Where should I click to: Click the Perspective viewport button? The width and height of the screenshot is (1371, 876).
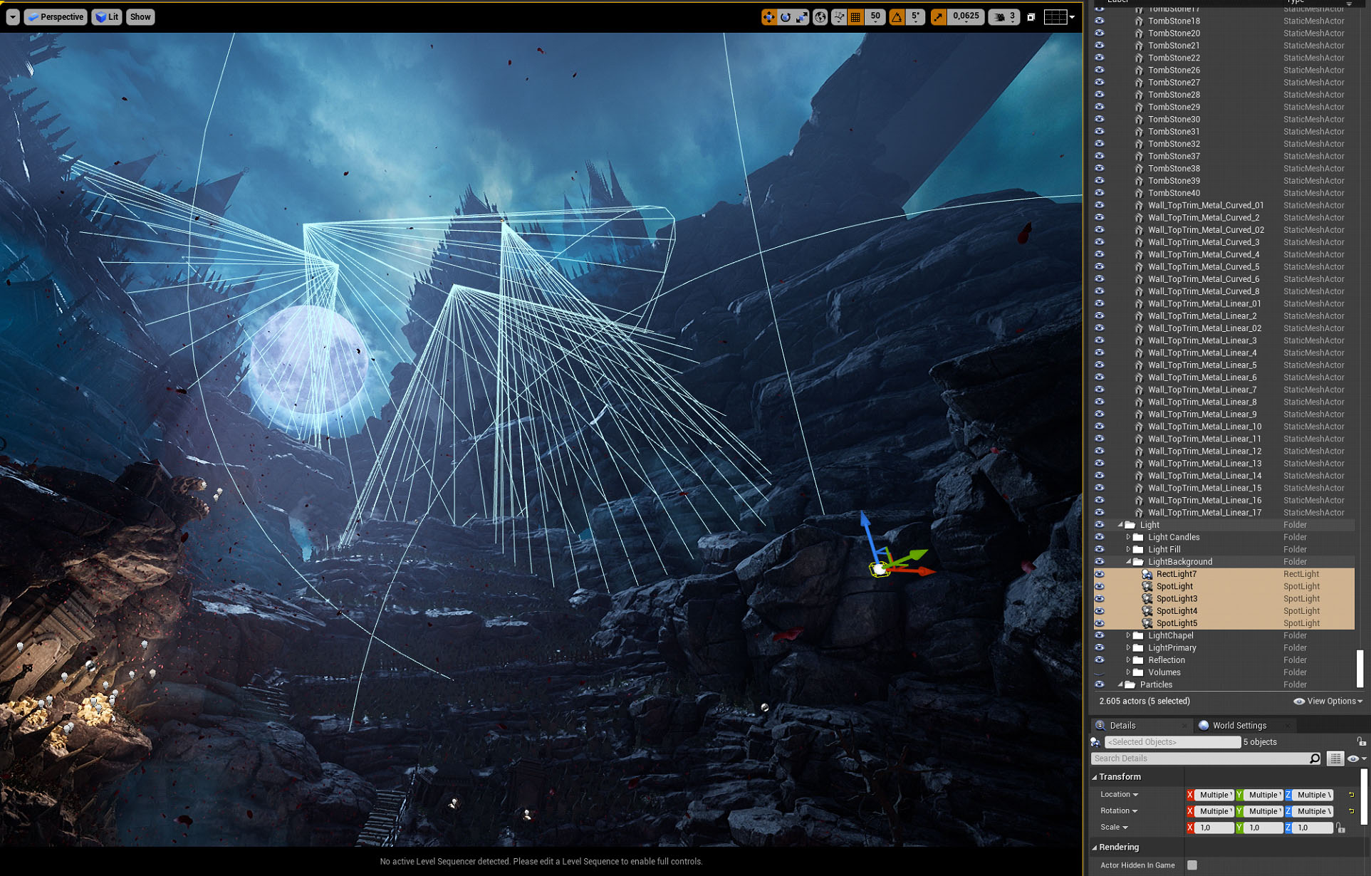click(x=55, y=16)
